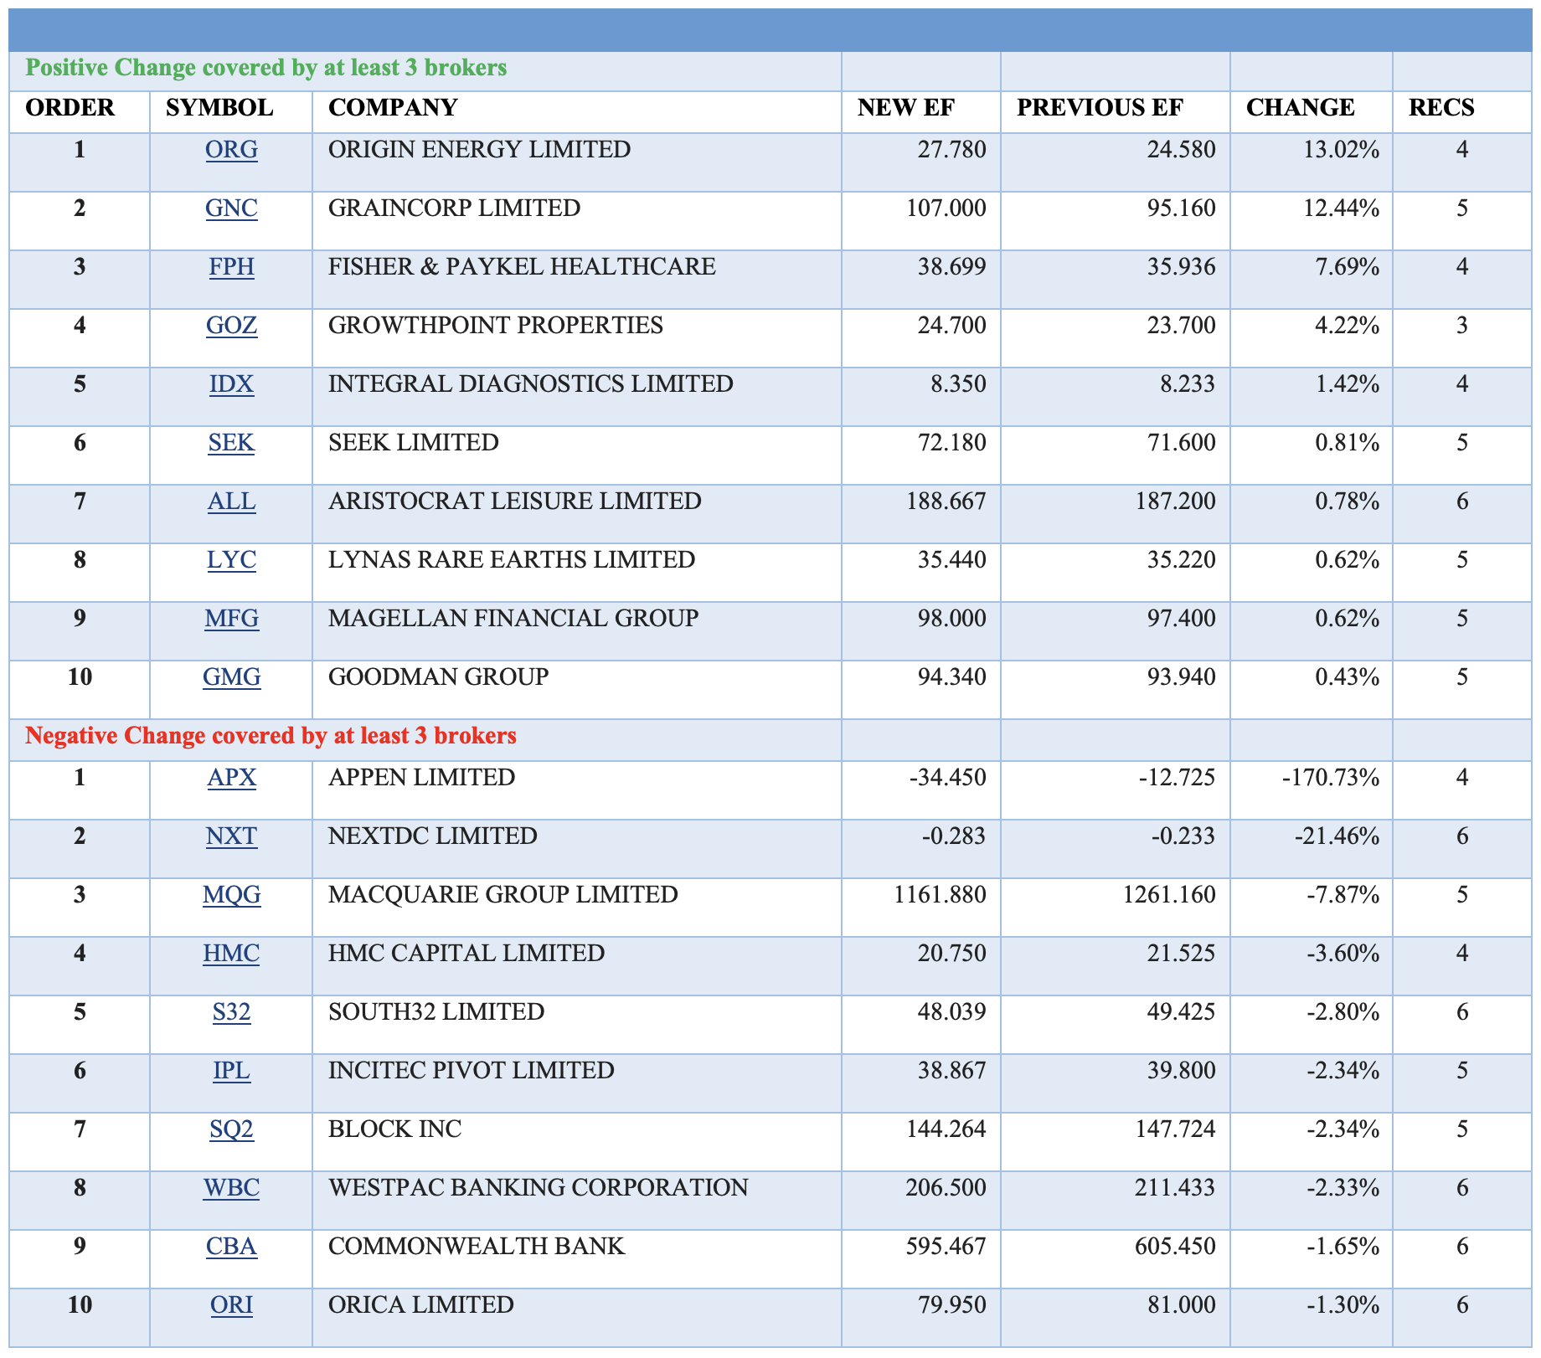Follow the GOZ ticker link
1541x1358 pixels.
click(231, 326)
